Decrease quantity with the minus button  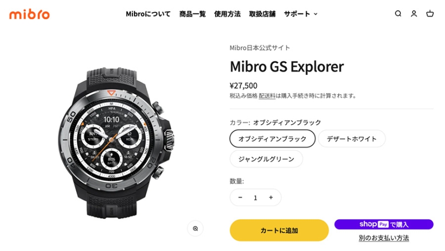pos(240,197)
